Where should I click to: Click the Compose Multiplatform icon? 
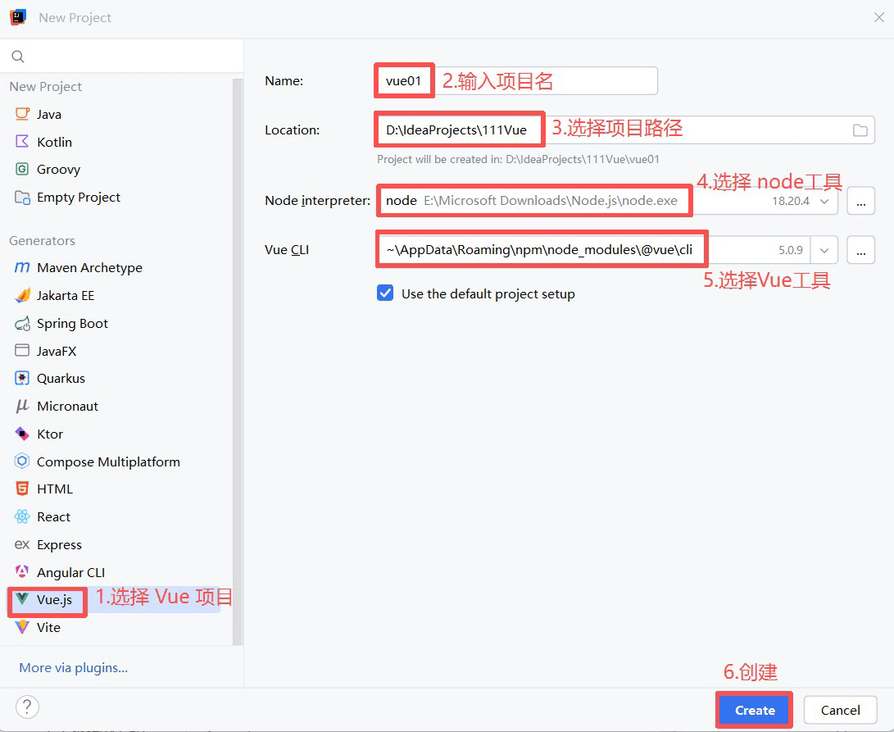(22, 461)
